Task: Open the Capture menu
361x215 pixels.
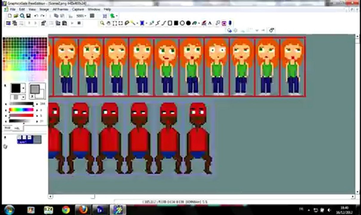Action: (x=78, y=9)
